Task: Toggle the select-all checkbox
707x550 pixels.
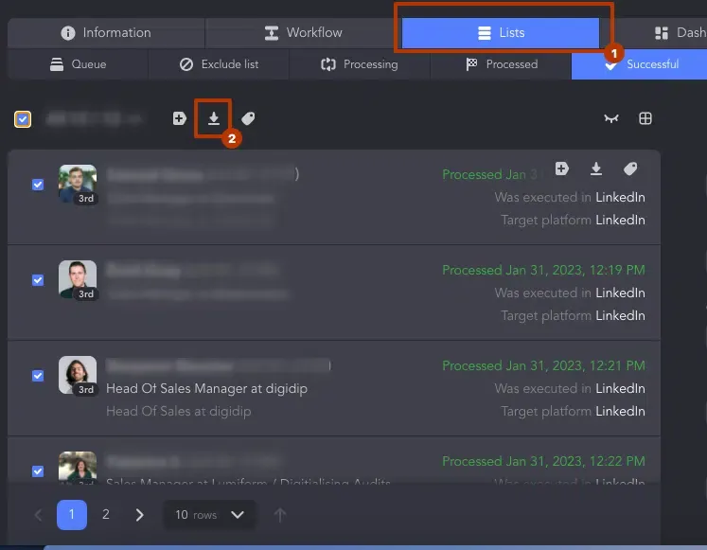Action: point(23,119)
